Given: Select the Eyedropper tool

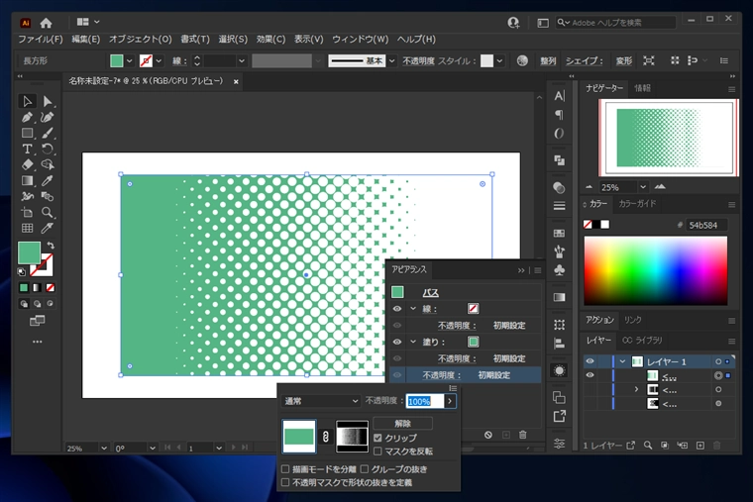Looking at the screenshot, I should tap(48, 180).
